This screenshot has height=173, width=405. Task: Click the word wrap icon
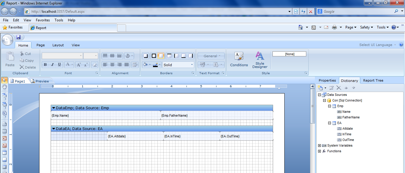[135, 65]
